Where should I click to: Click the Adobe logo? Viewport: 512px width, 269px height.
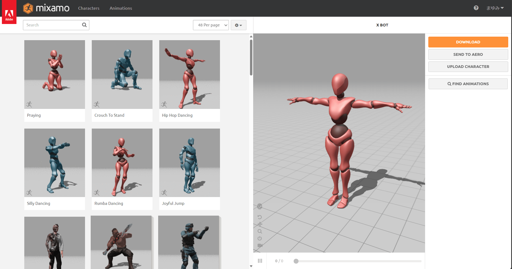(9, 12)
